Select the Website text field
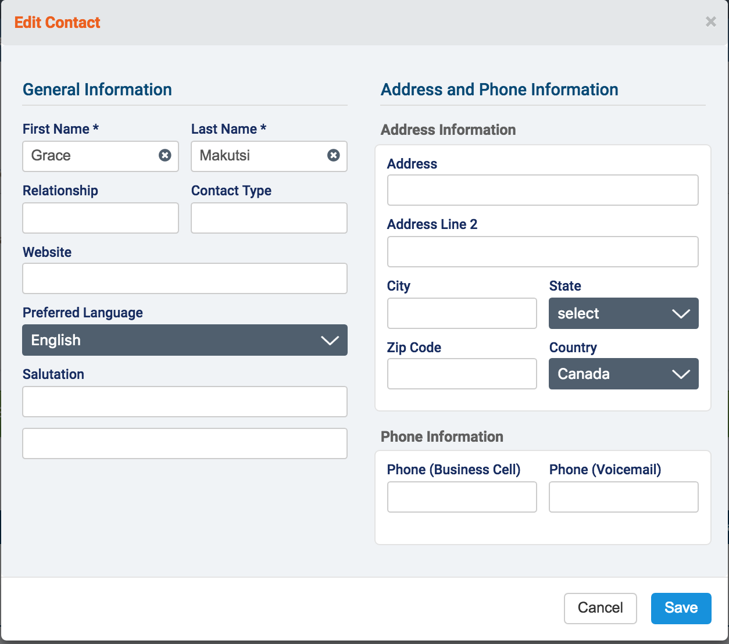Viewport: 729px width, 644px height. [x=184, y=278]
